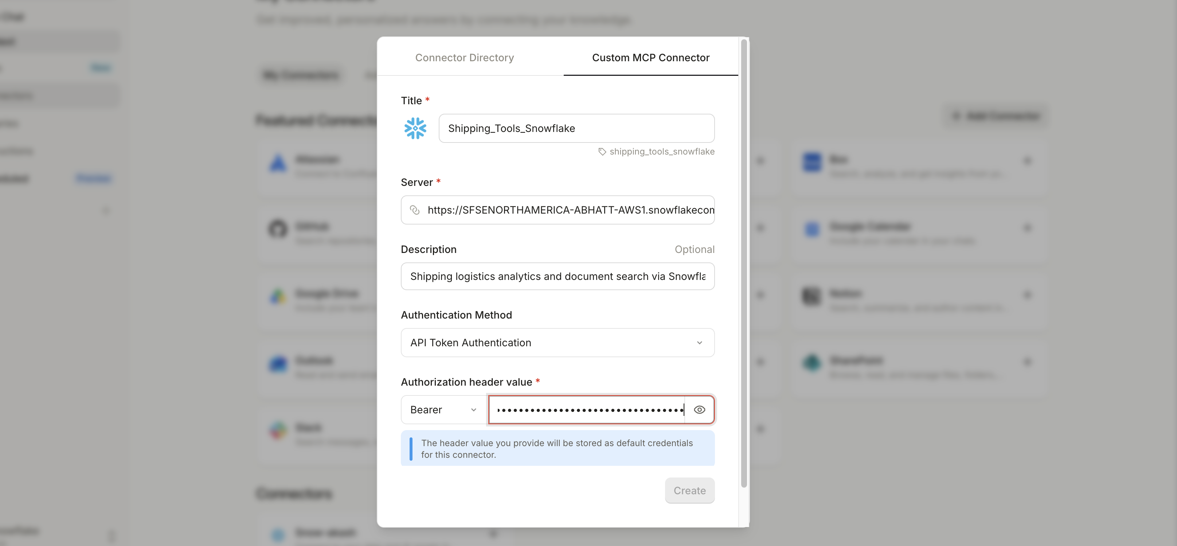Switch to the Connector Directory tab
This screenshot has height=546, width=1177.
coord(464,58)
